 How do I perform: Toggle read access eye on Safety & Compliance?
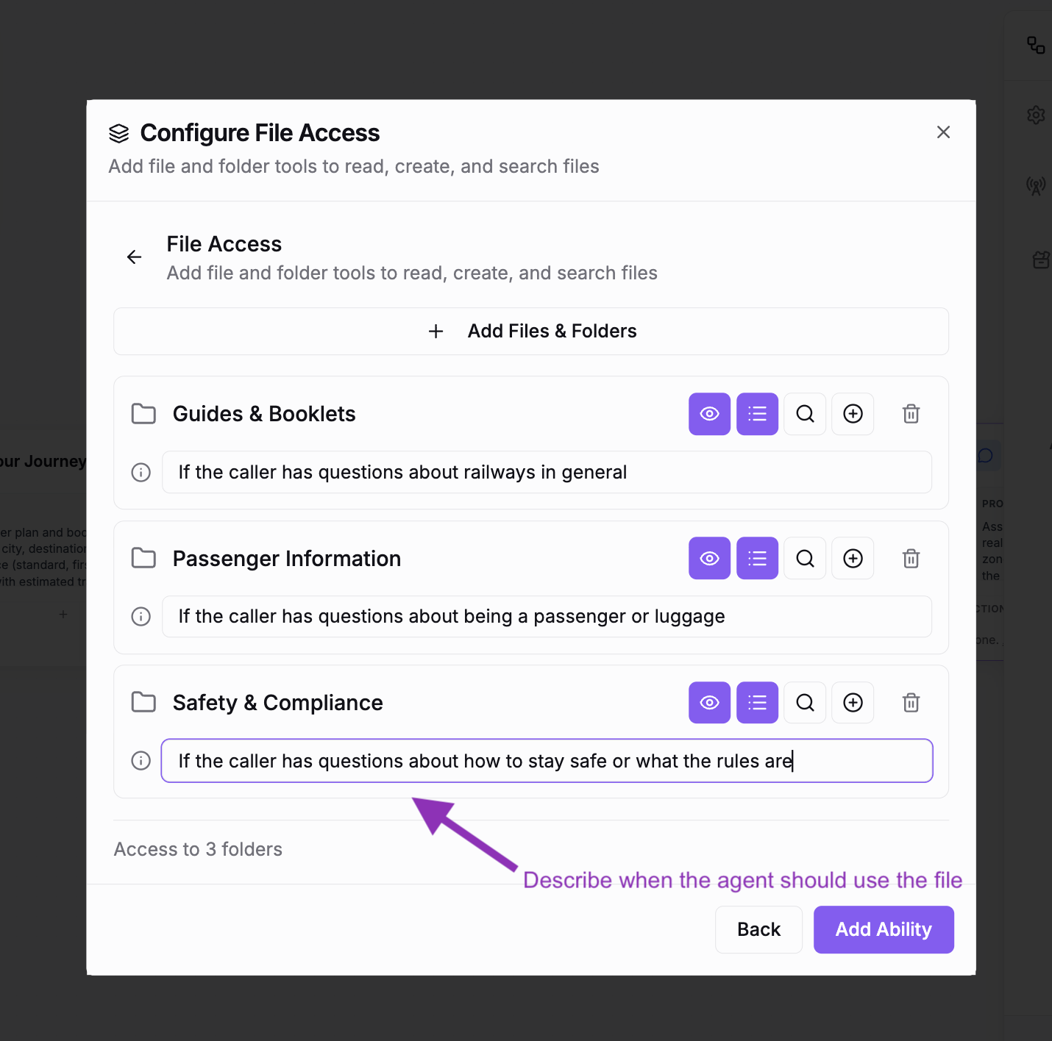coord(709,702)
